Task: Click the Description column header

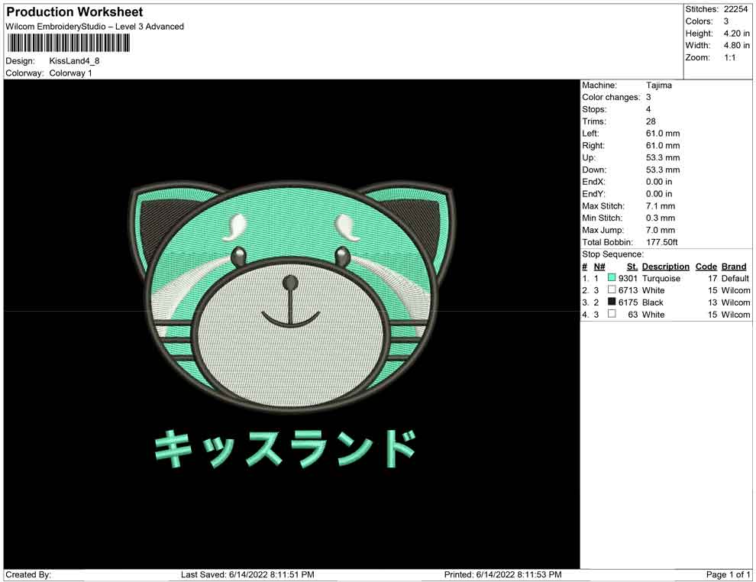Action: [665, 267]
